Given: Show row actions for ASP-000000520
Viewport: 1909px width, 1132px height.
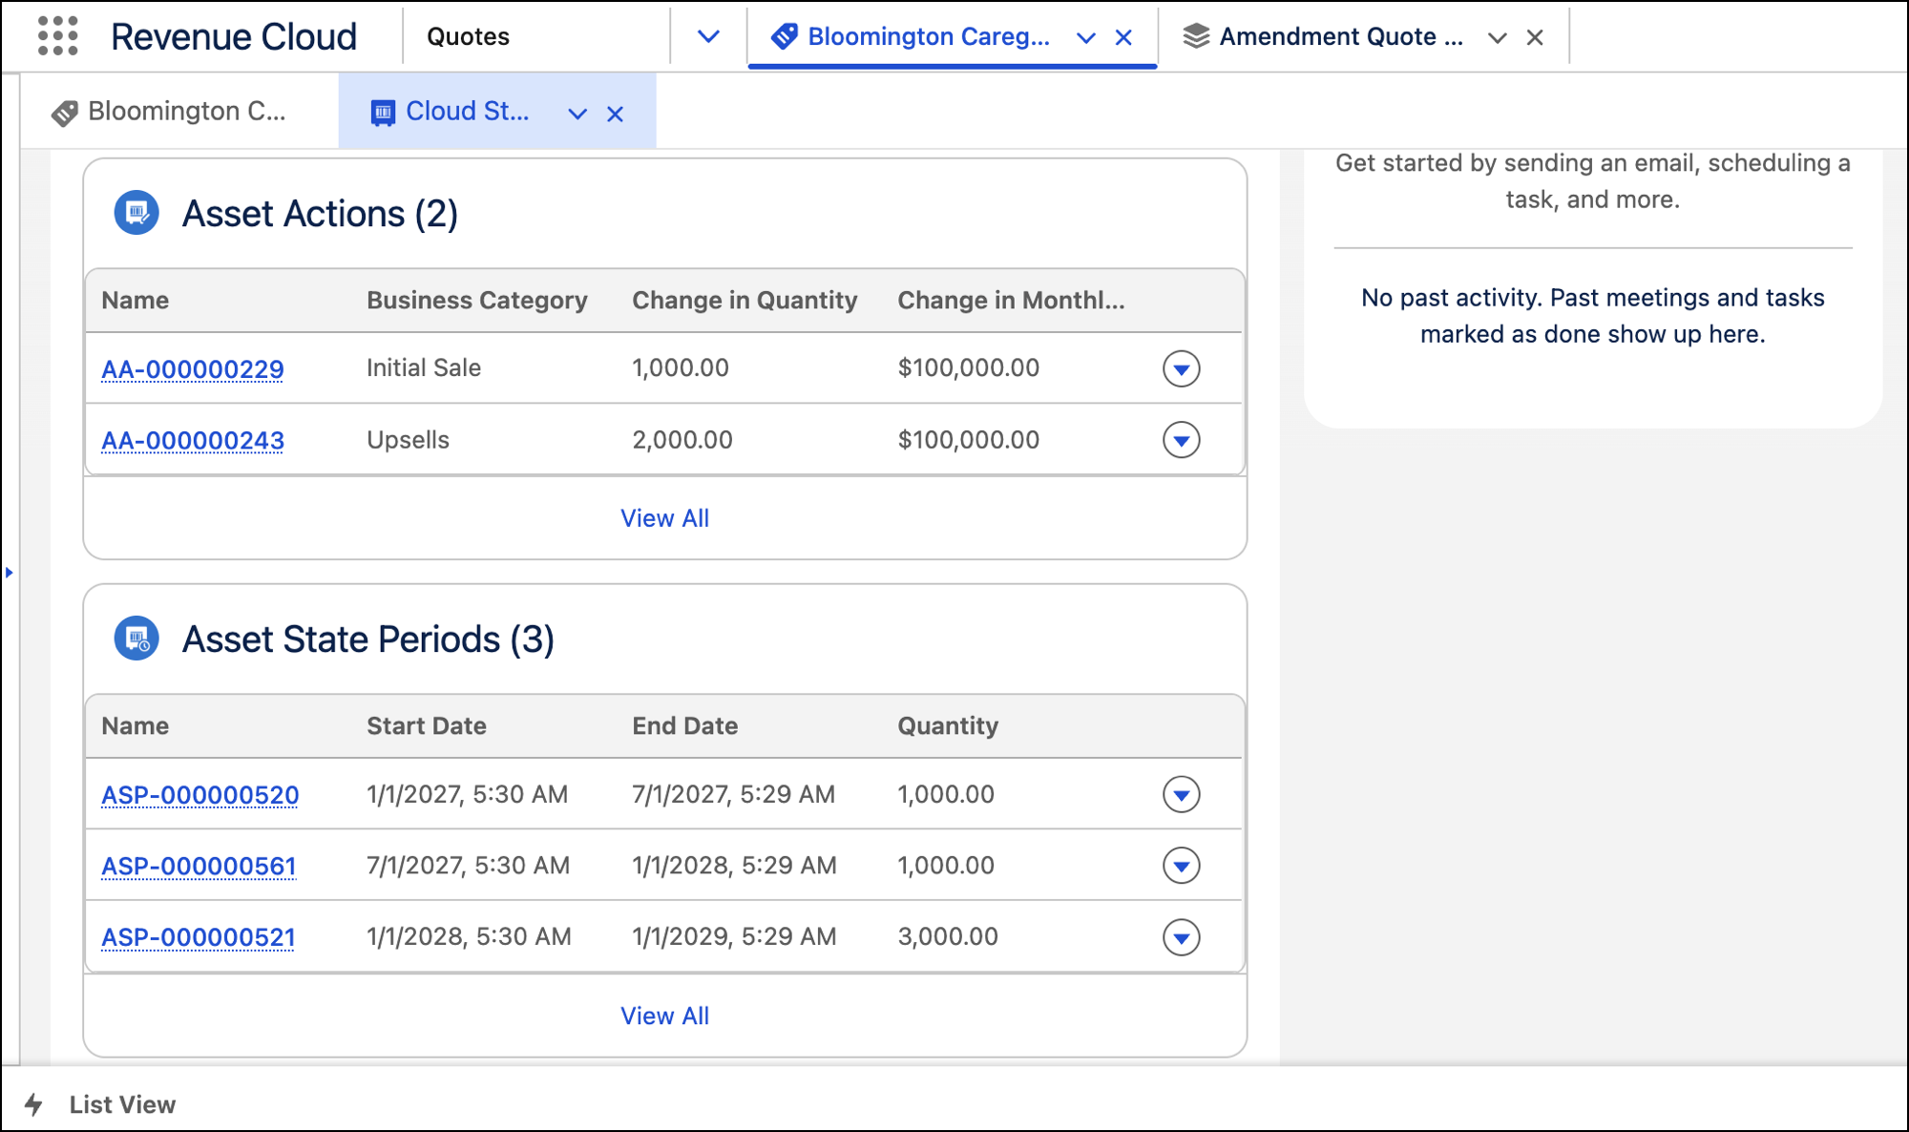Looking at the screenshot, I should click(1181, 794).
